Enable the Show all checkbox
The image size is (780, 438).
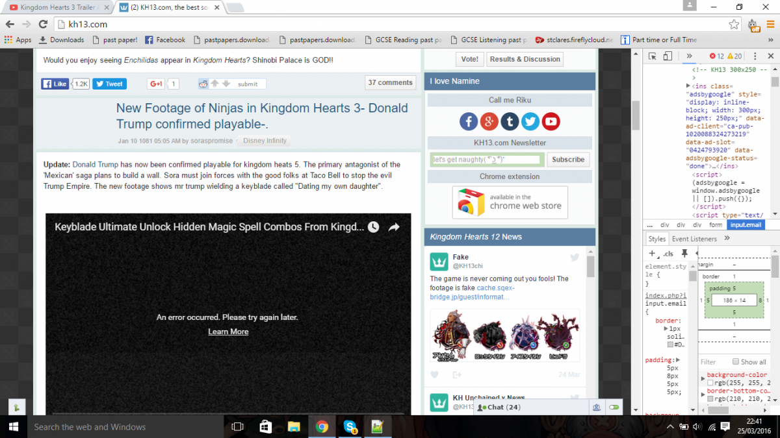(736, 362)
